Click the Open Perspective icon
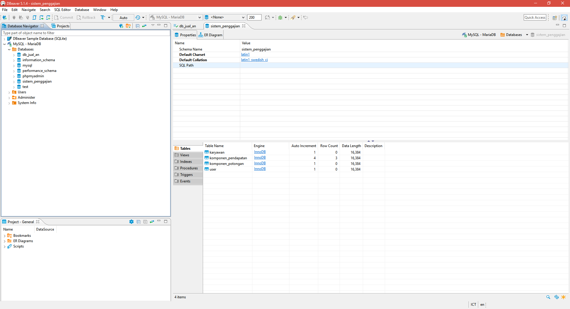Screen dimensions: 570x309 (554, 18)
